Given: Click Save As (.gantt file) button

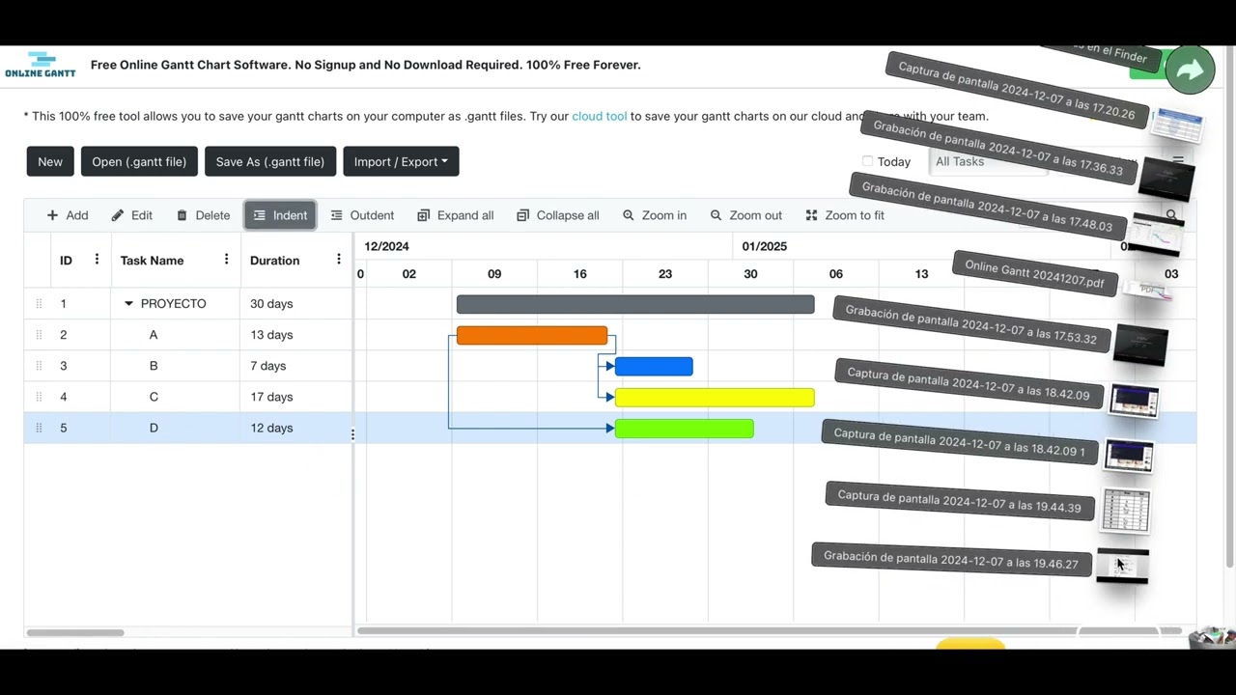Looking at the screenshot, I should [x=270, y=161].
